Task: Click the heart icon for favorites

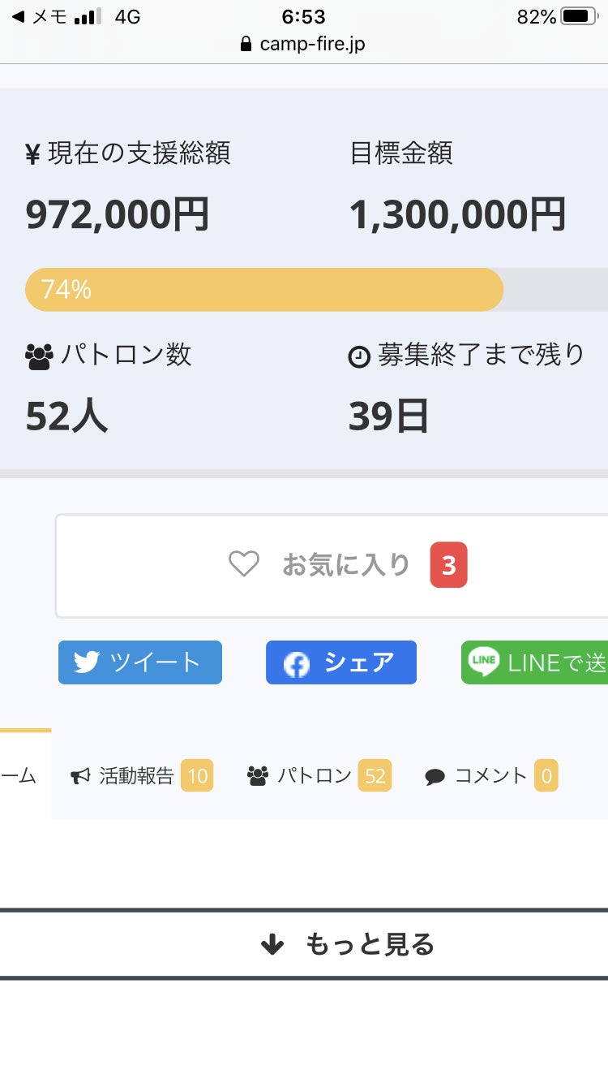Action: (x=243, y=564)
